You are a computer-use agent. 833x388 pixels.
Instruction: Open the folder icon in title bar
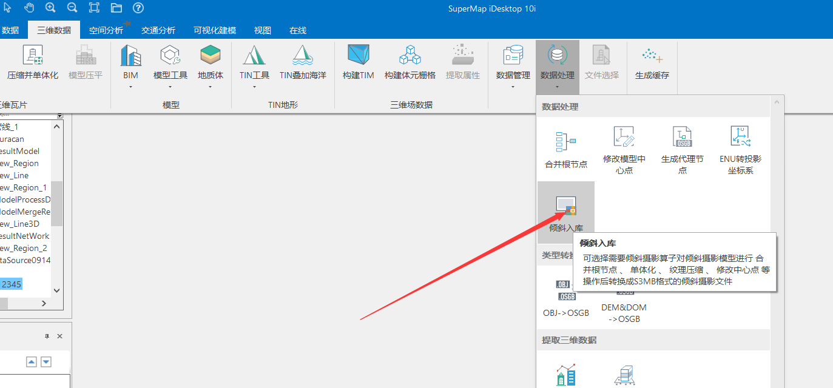(116, 8)
